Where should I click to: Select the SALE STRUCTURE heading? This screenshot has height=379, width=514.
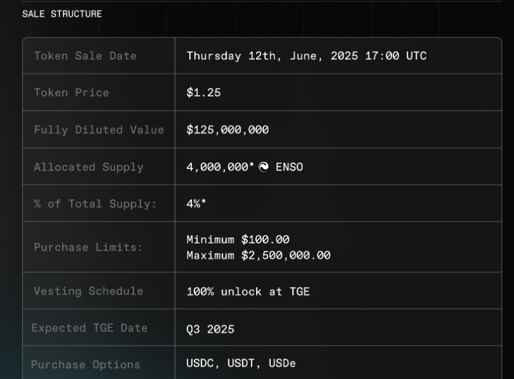(62, 13)
